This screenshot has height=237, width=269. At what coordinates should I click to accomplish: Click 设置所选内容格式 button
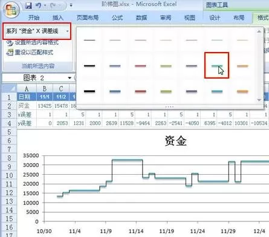33,42
